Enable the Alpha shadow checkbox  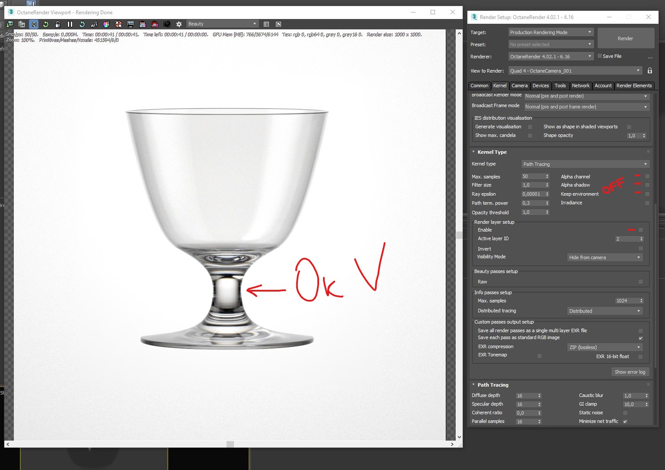(x=647, y=185)
